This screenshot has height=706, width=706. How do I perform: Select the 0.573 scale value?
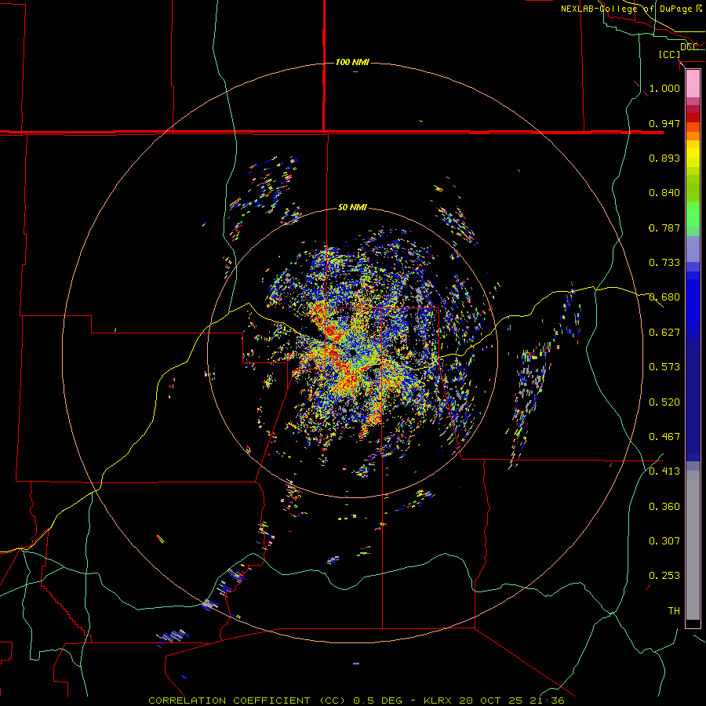(x=664, y=367)
